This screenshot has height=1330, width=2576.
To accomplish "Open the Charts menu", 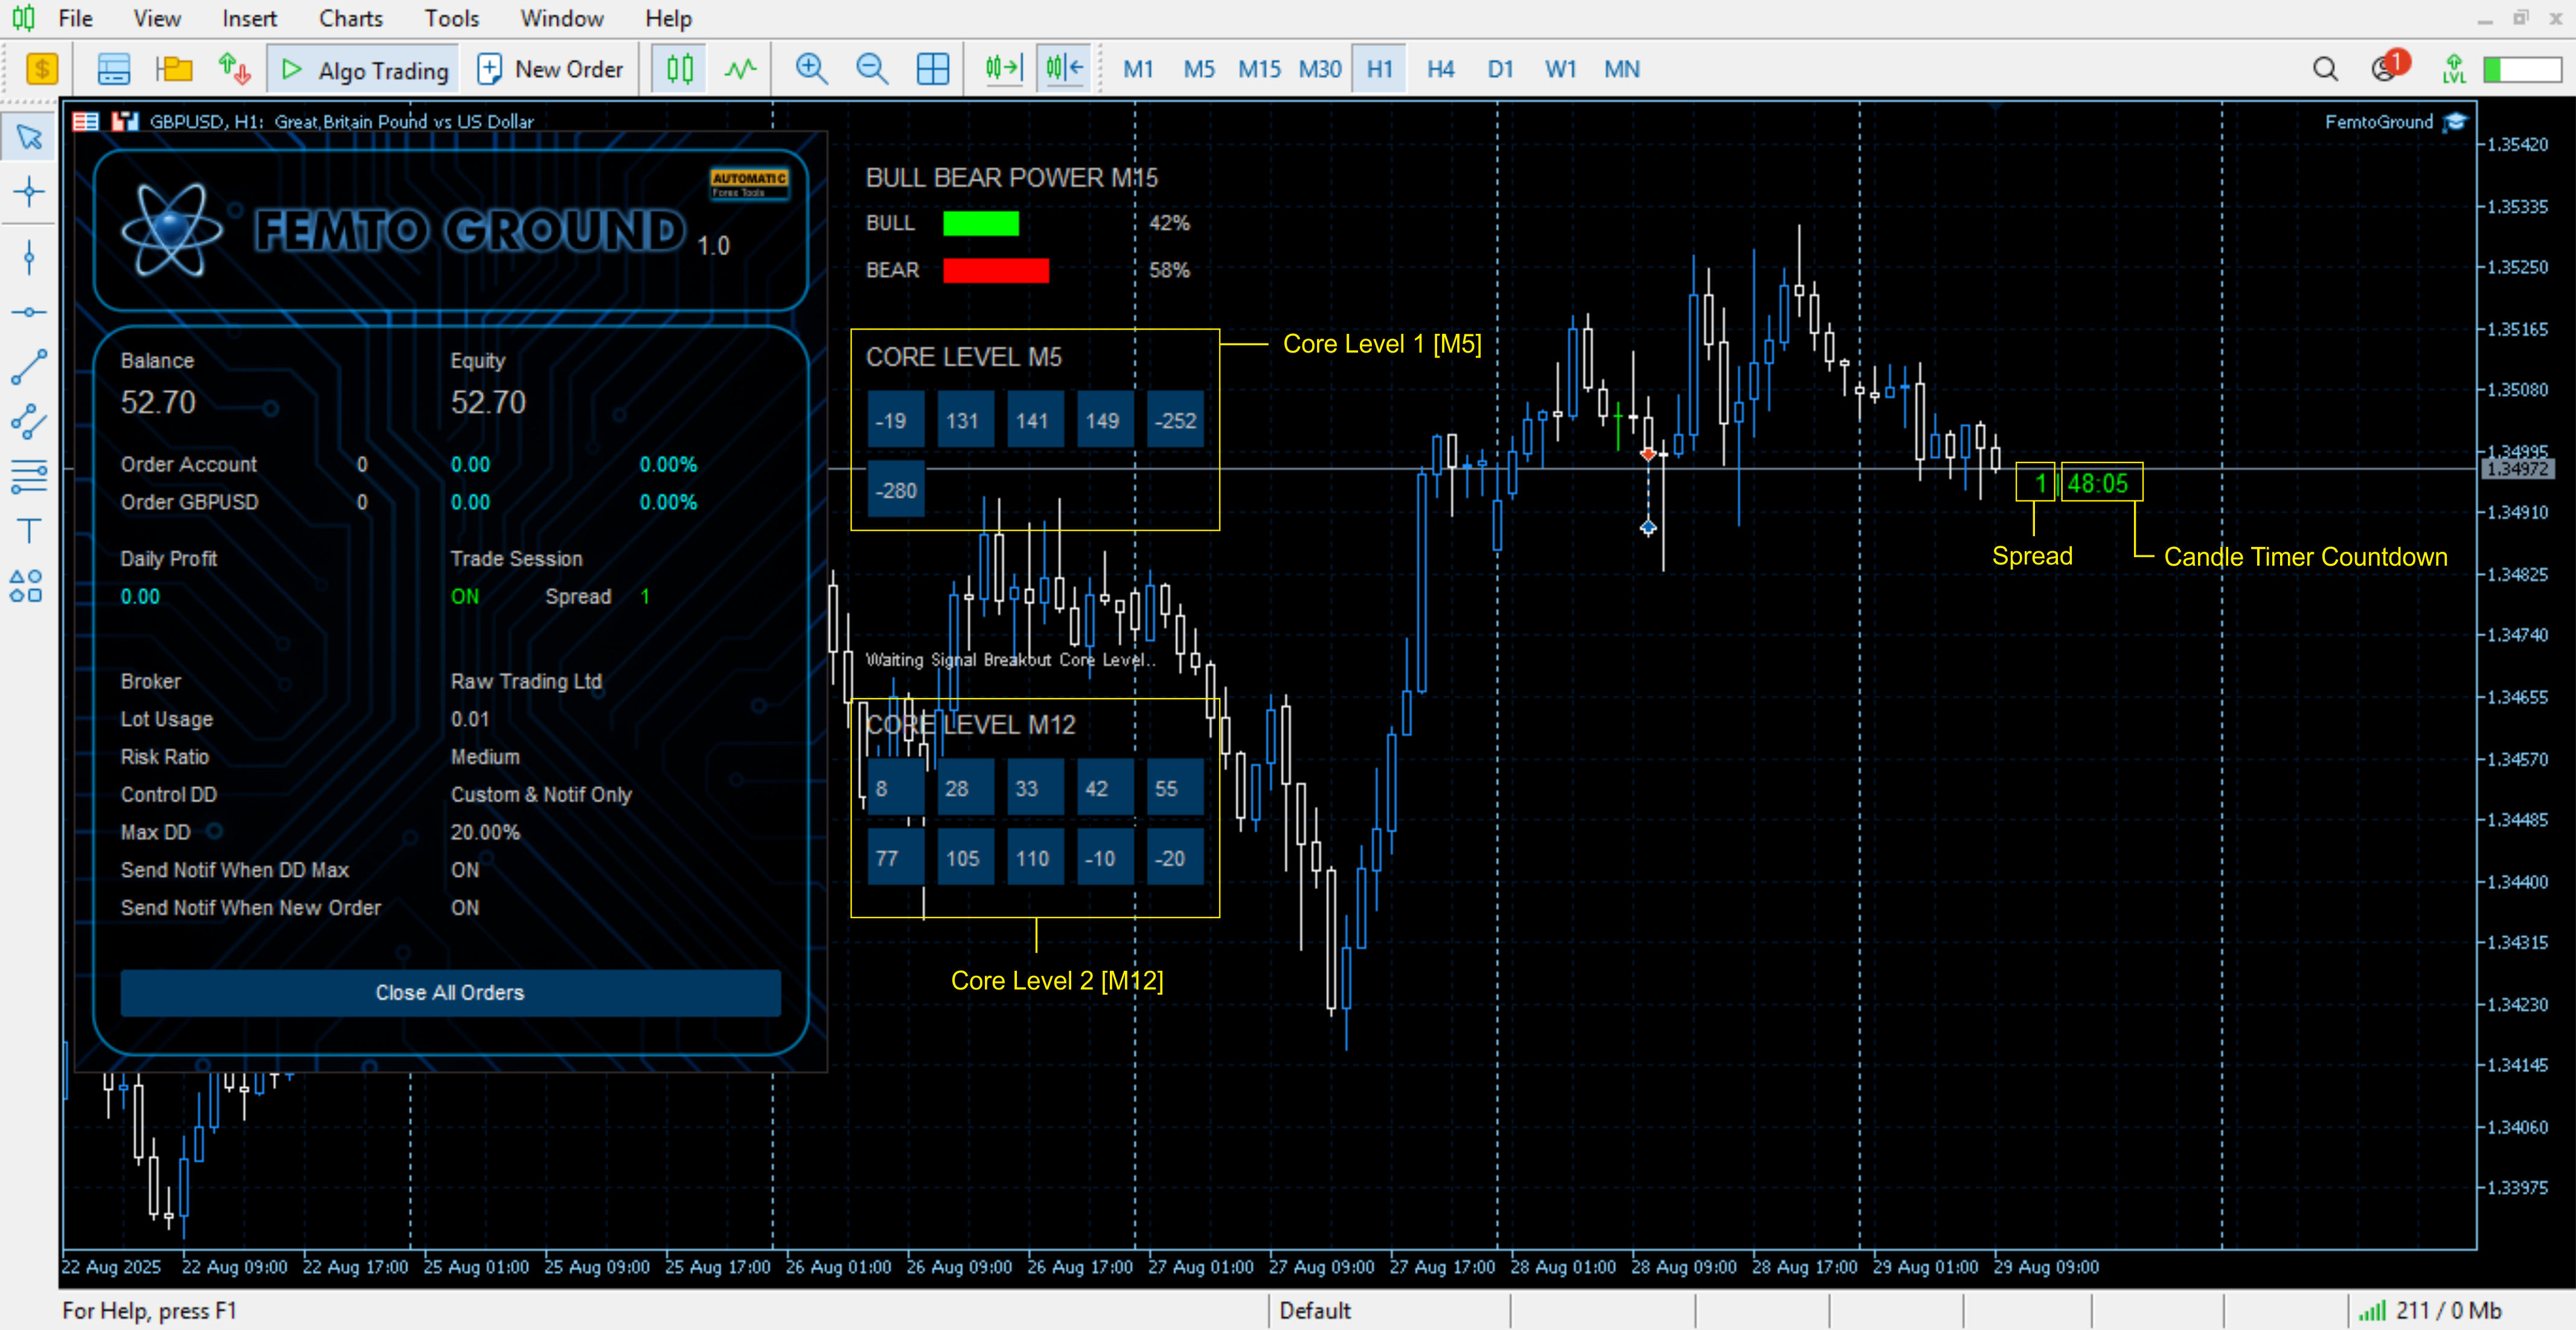I will coord(351,18).
